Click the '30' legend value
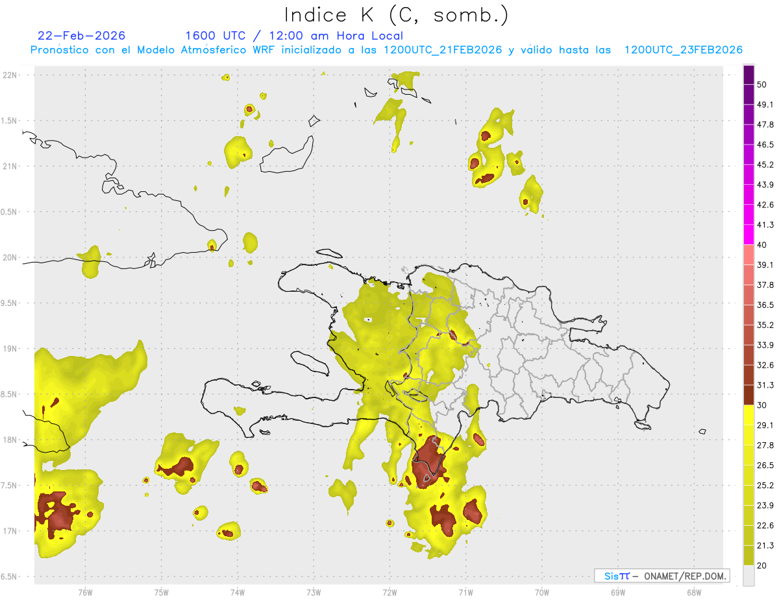The image size is (779, 601). coord(763,405)
